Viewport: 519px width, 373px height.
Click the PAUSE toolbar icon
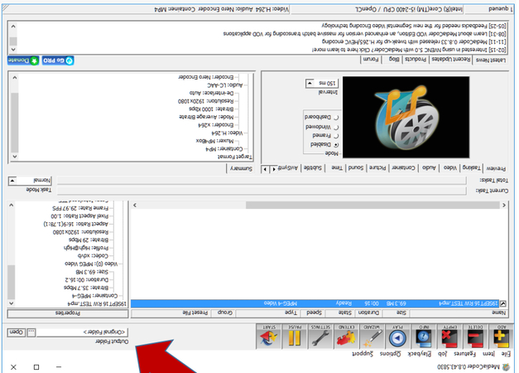(295, 337)
